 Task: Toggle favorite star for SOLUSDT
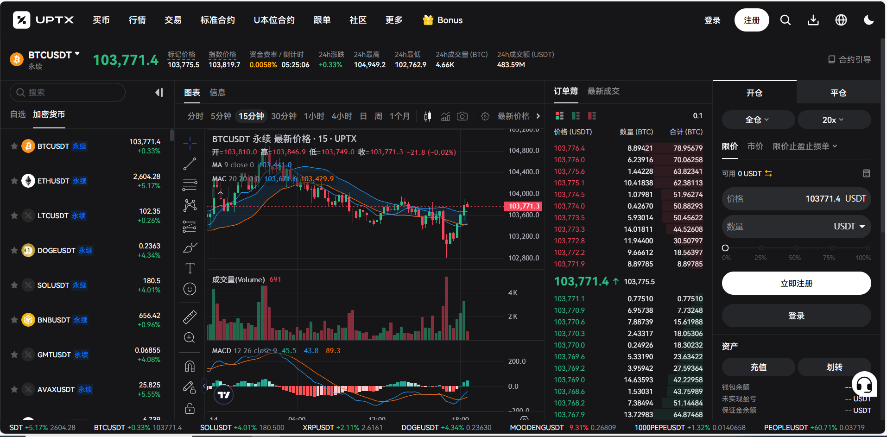pyautogui.click(x=14, y=285)
